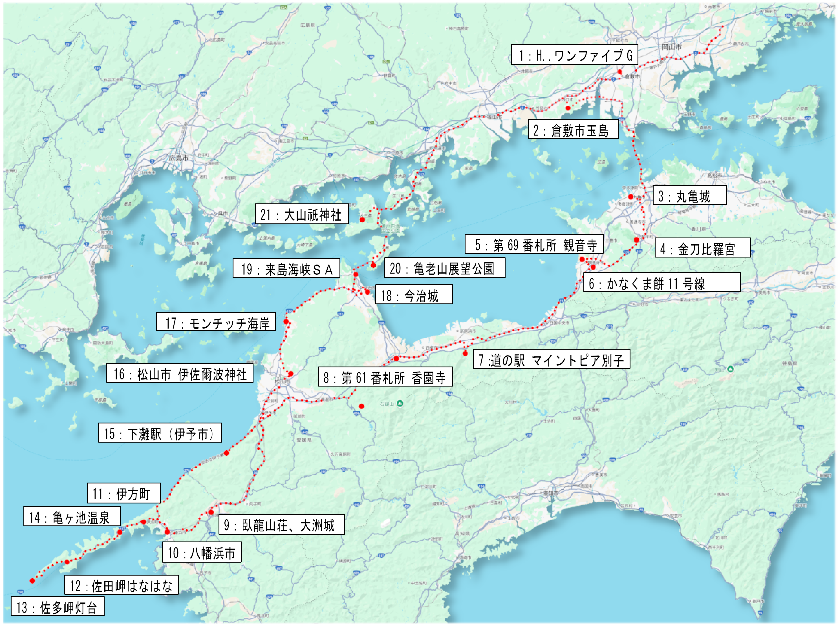This screenshot has width=838, height=626.
Task: Click the '17 : モンチッチ海岸' label
Action: point(216,322)
